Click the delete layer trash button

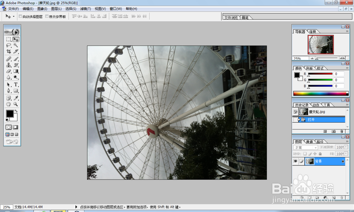click(342, 197)
